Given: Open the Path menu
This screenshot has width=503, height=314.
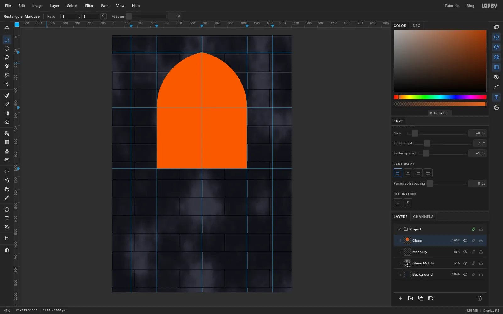Looking at the screenshot, I should tap(105, 6).
